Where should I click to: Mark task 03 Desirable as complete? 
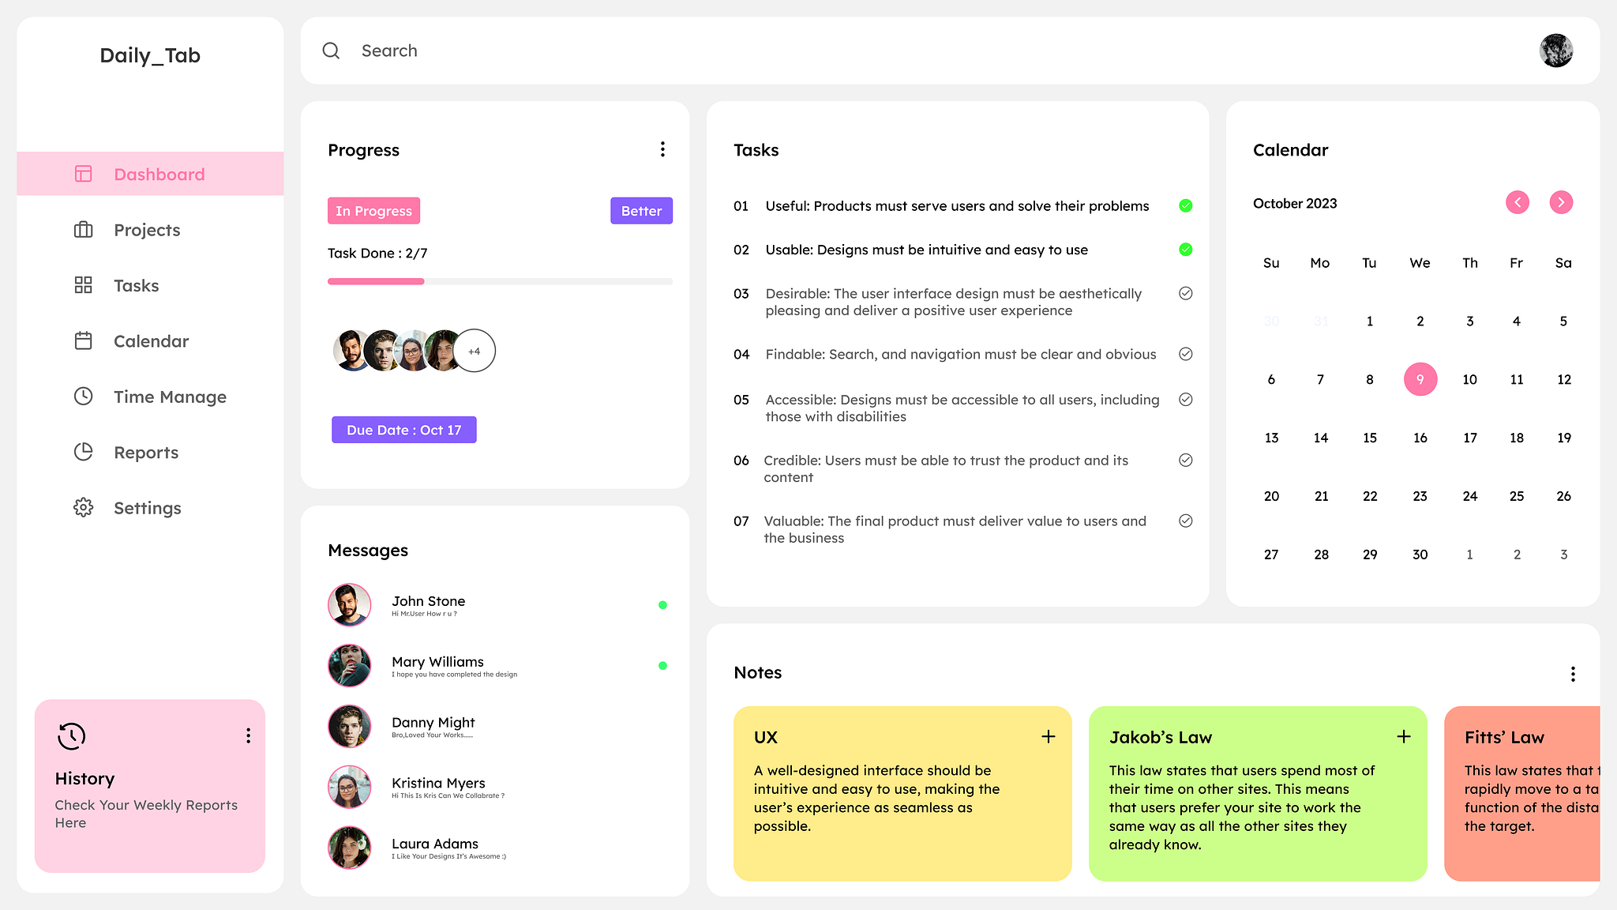tap(1185, 293)
